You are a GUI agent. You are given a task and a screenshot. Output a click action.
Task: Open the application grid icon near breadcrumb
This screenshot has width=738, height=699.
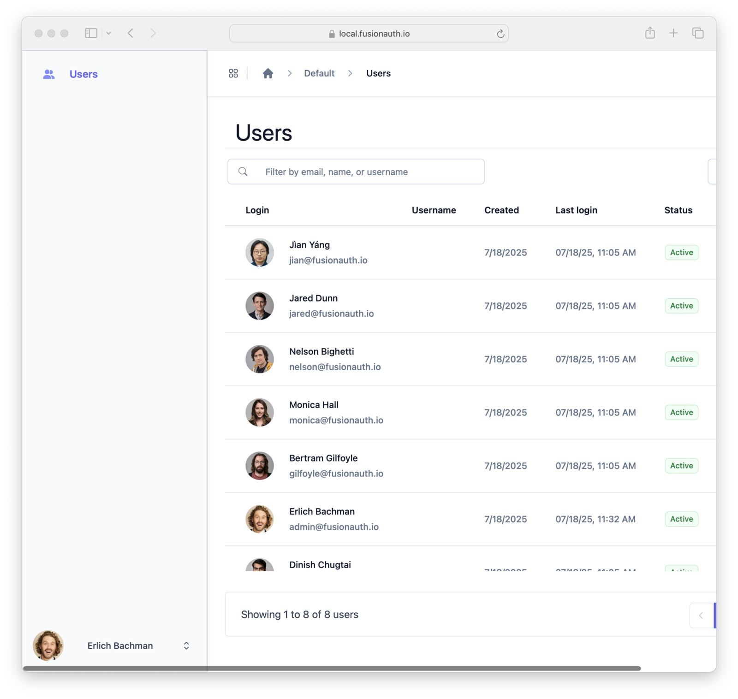[x=233, y=73]
